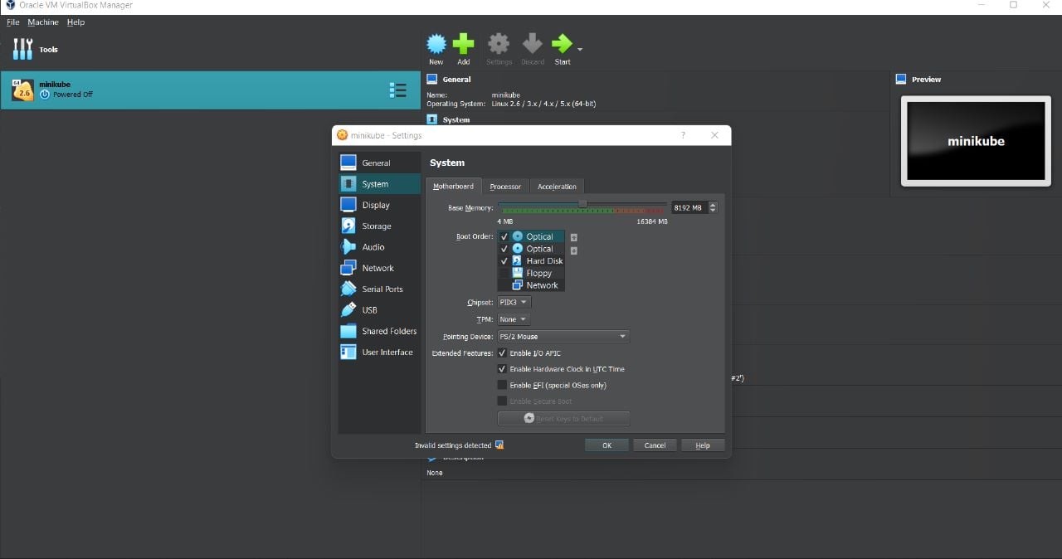Click the New virtual machine toolbar icon
Viewport: 1062px width, 559px height.
pos(436,44)
